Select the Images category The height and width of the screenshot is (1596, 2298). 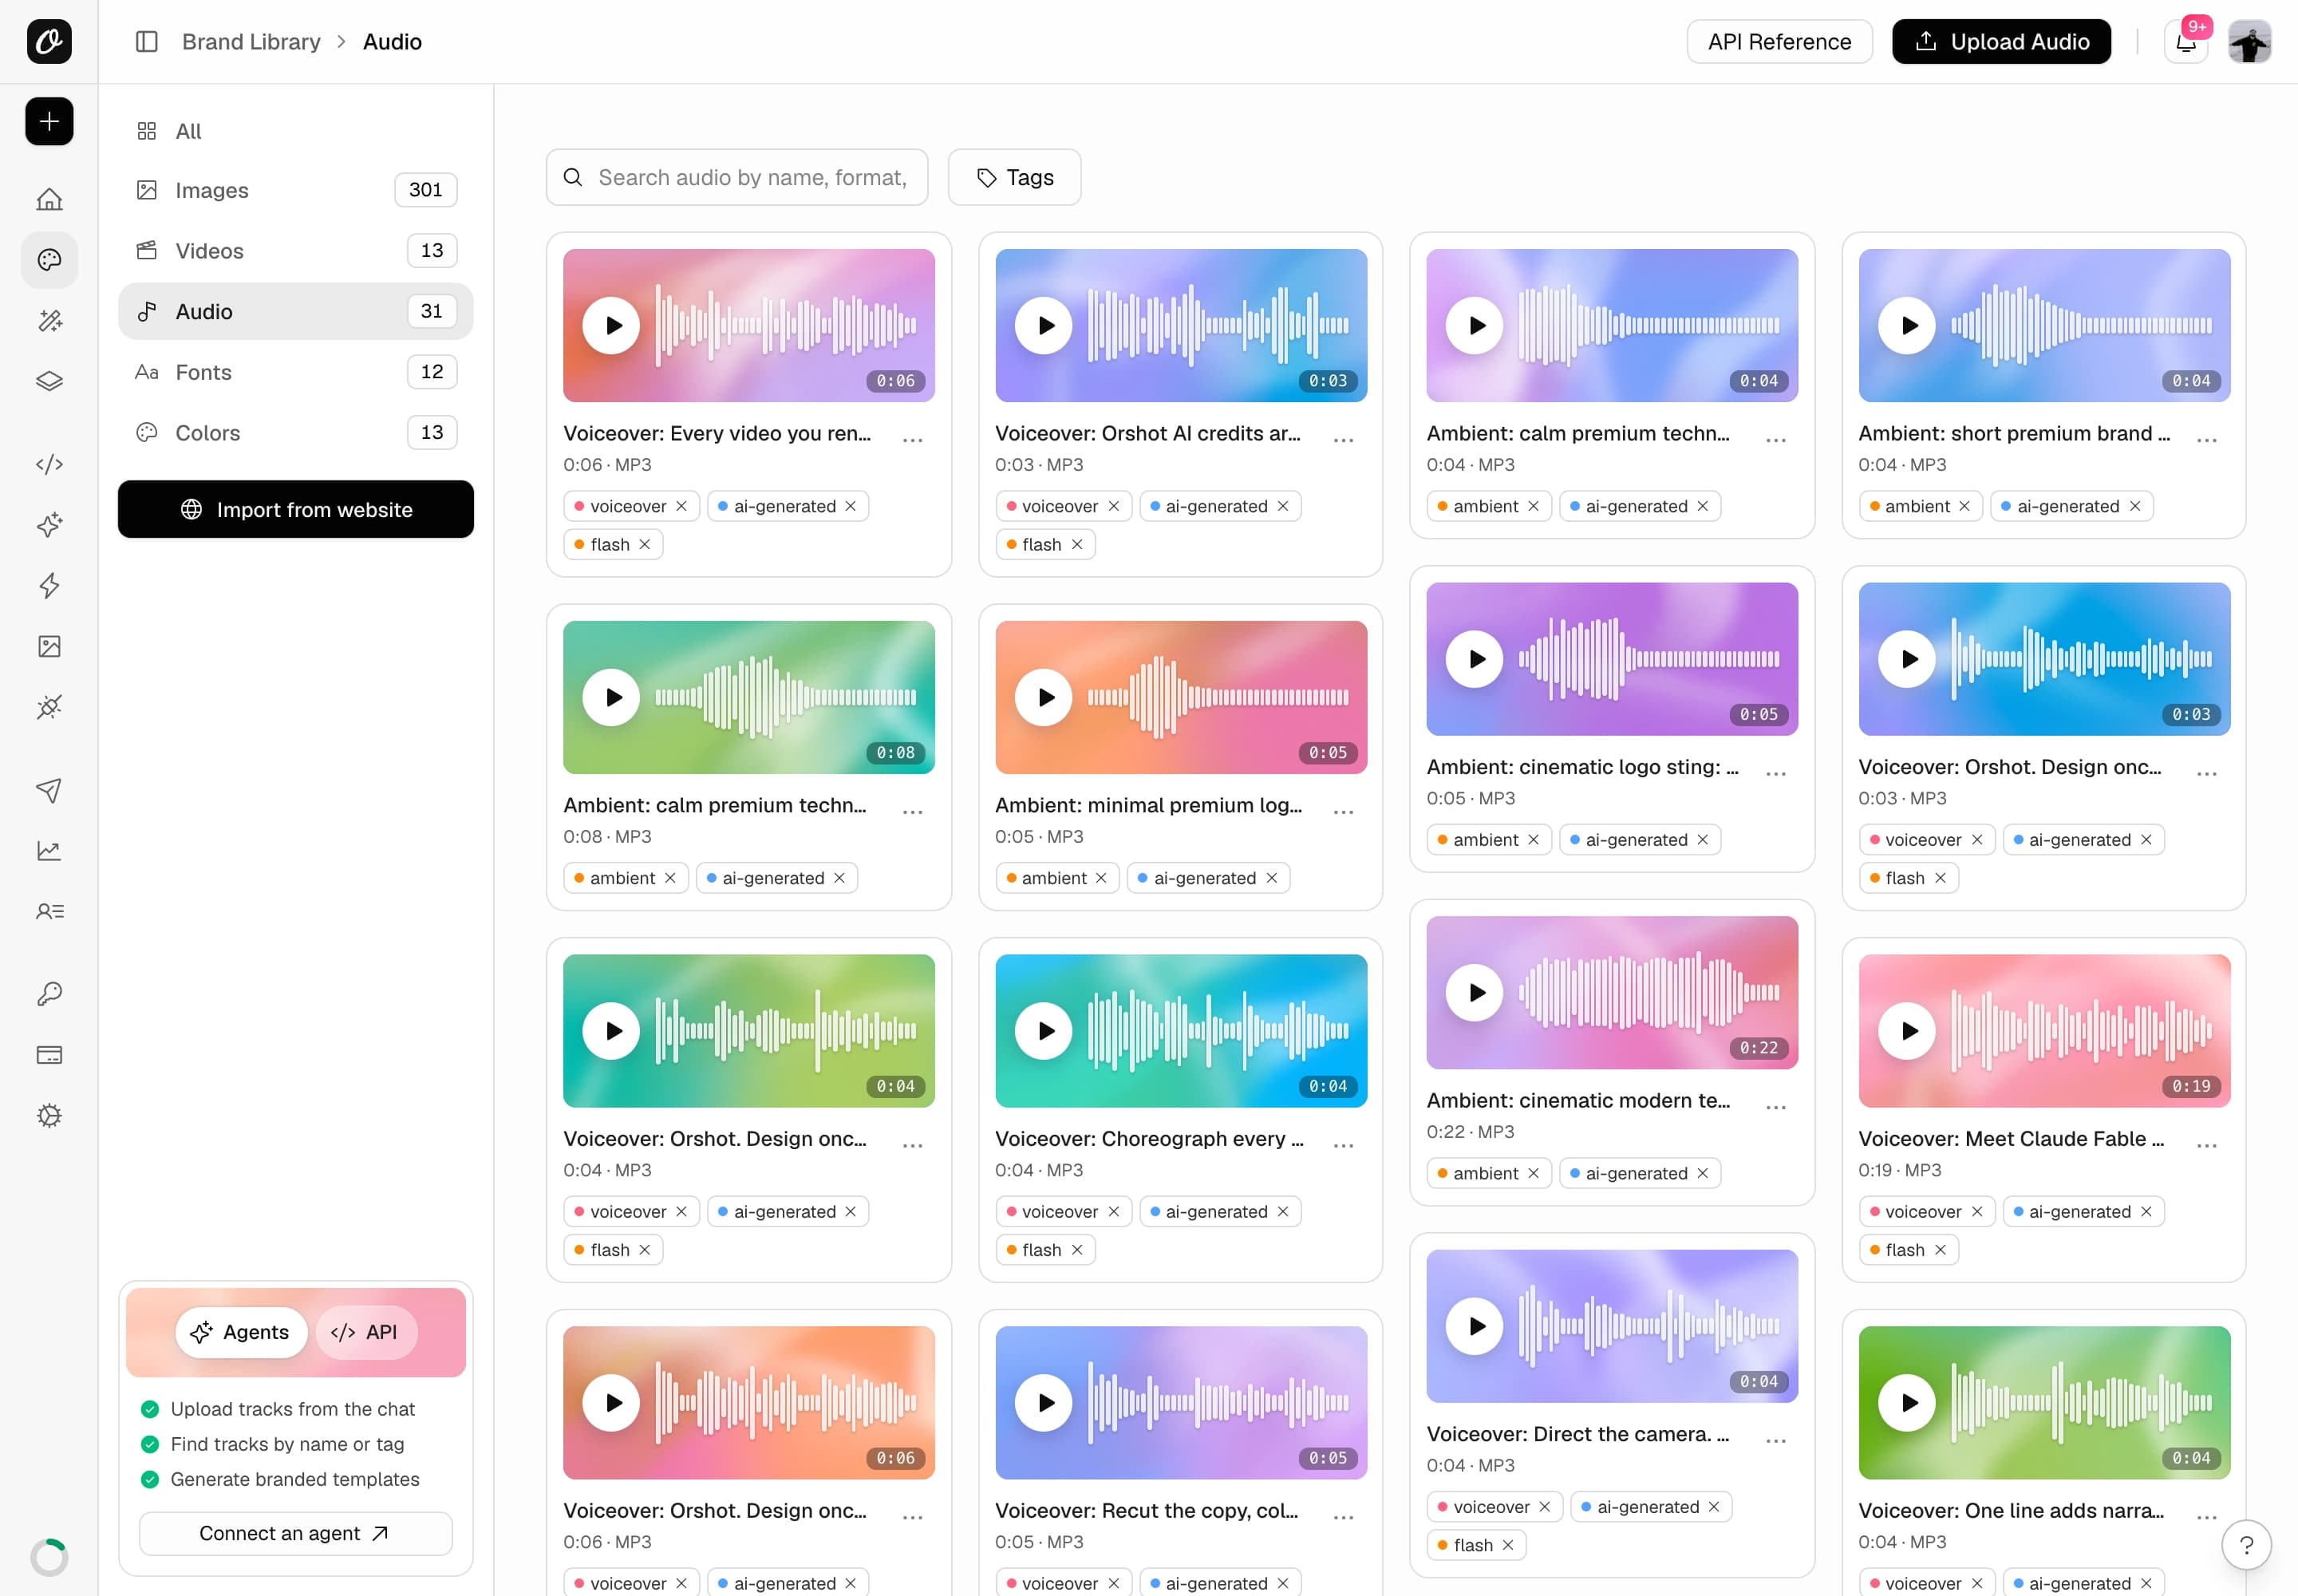pos(296,190)
